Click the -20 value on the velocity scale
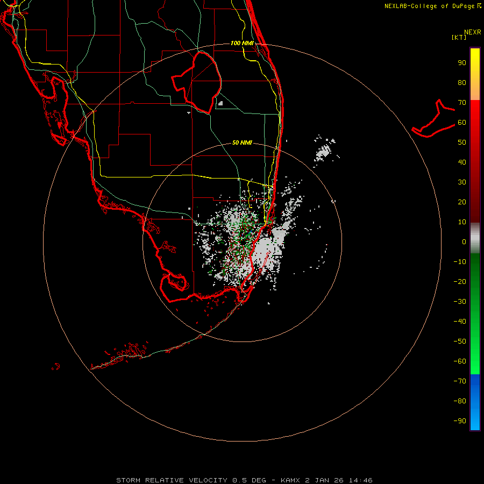The image size is (484, 484). pos(460,281)
